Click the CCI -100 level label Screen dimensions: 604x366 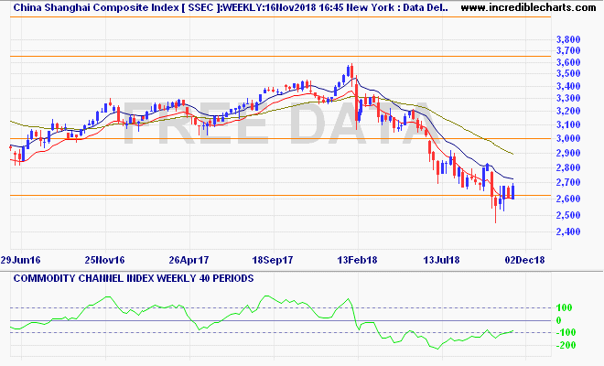coord(566,332)
